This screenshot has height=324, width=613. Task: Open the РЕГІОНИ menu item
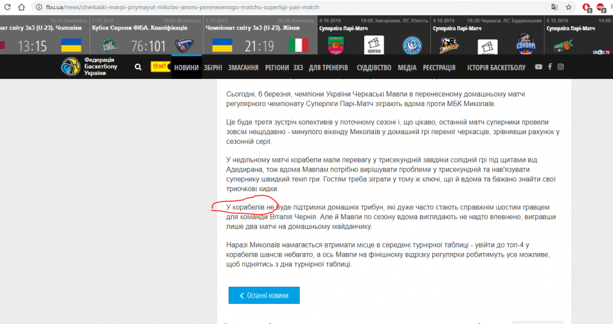[277, 67]
